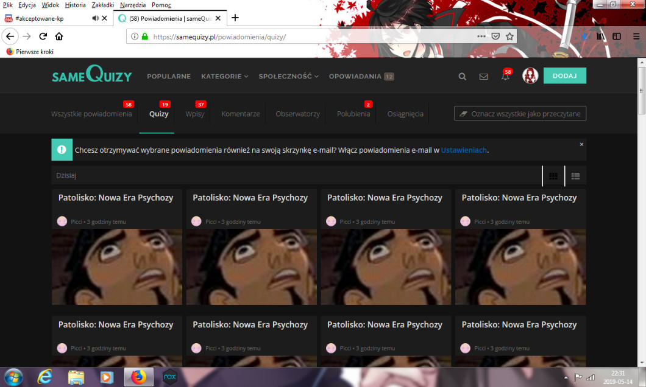Image resolution: width=646 pixels, height=387 pixels.
Task: Go to Firefox home page icon
Action: click(x=59, y=37)
